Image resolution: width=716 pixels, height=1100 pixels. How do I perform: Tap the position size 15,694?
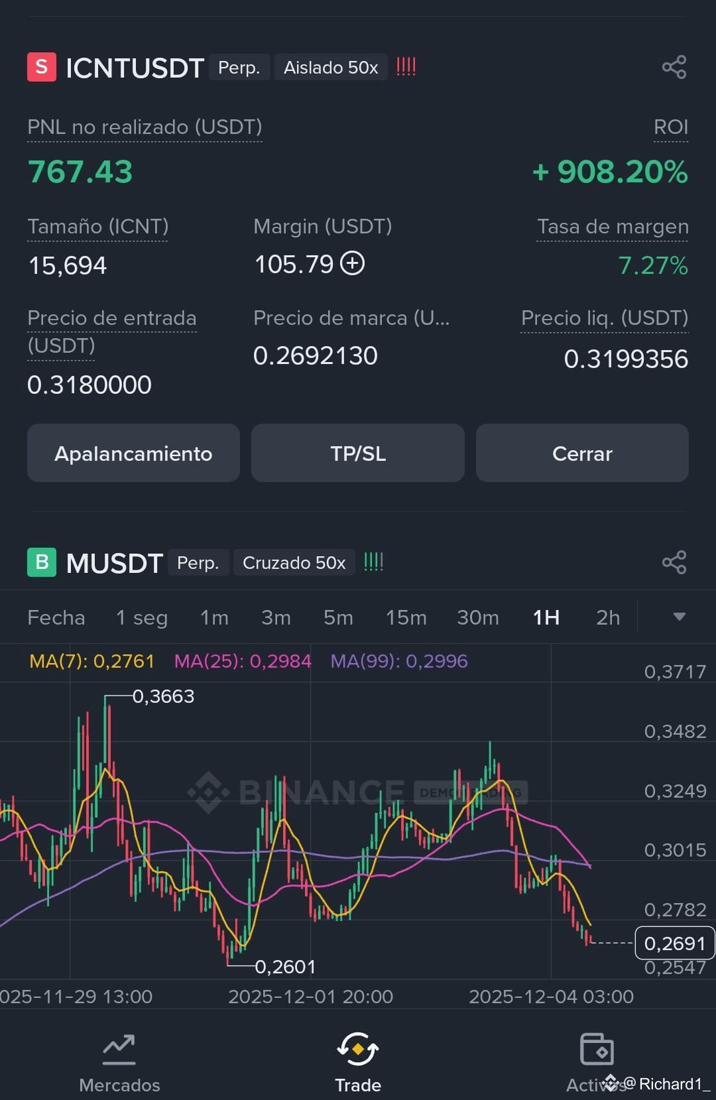(x=67, y=265)
